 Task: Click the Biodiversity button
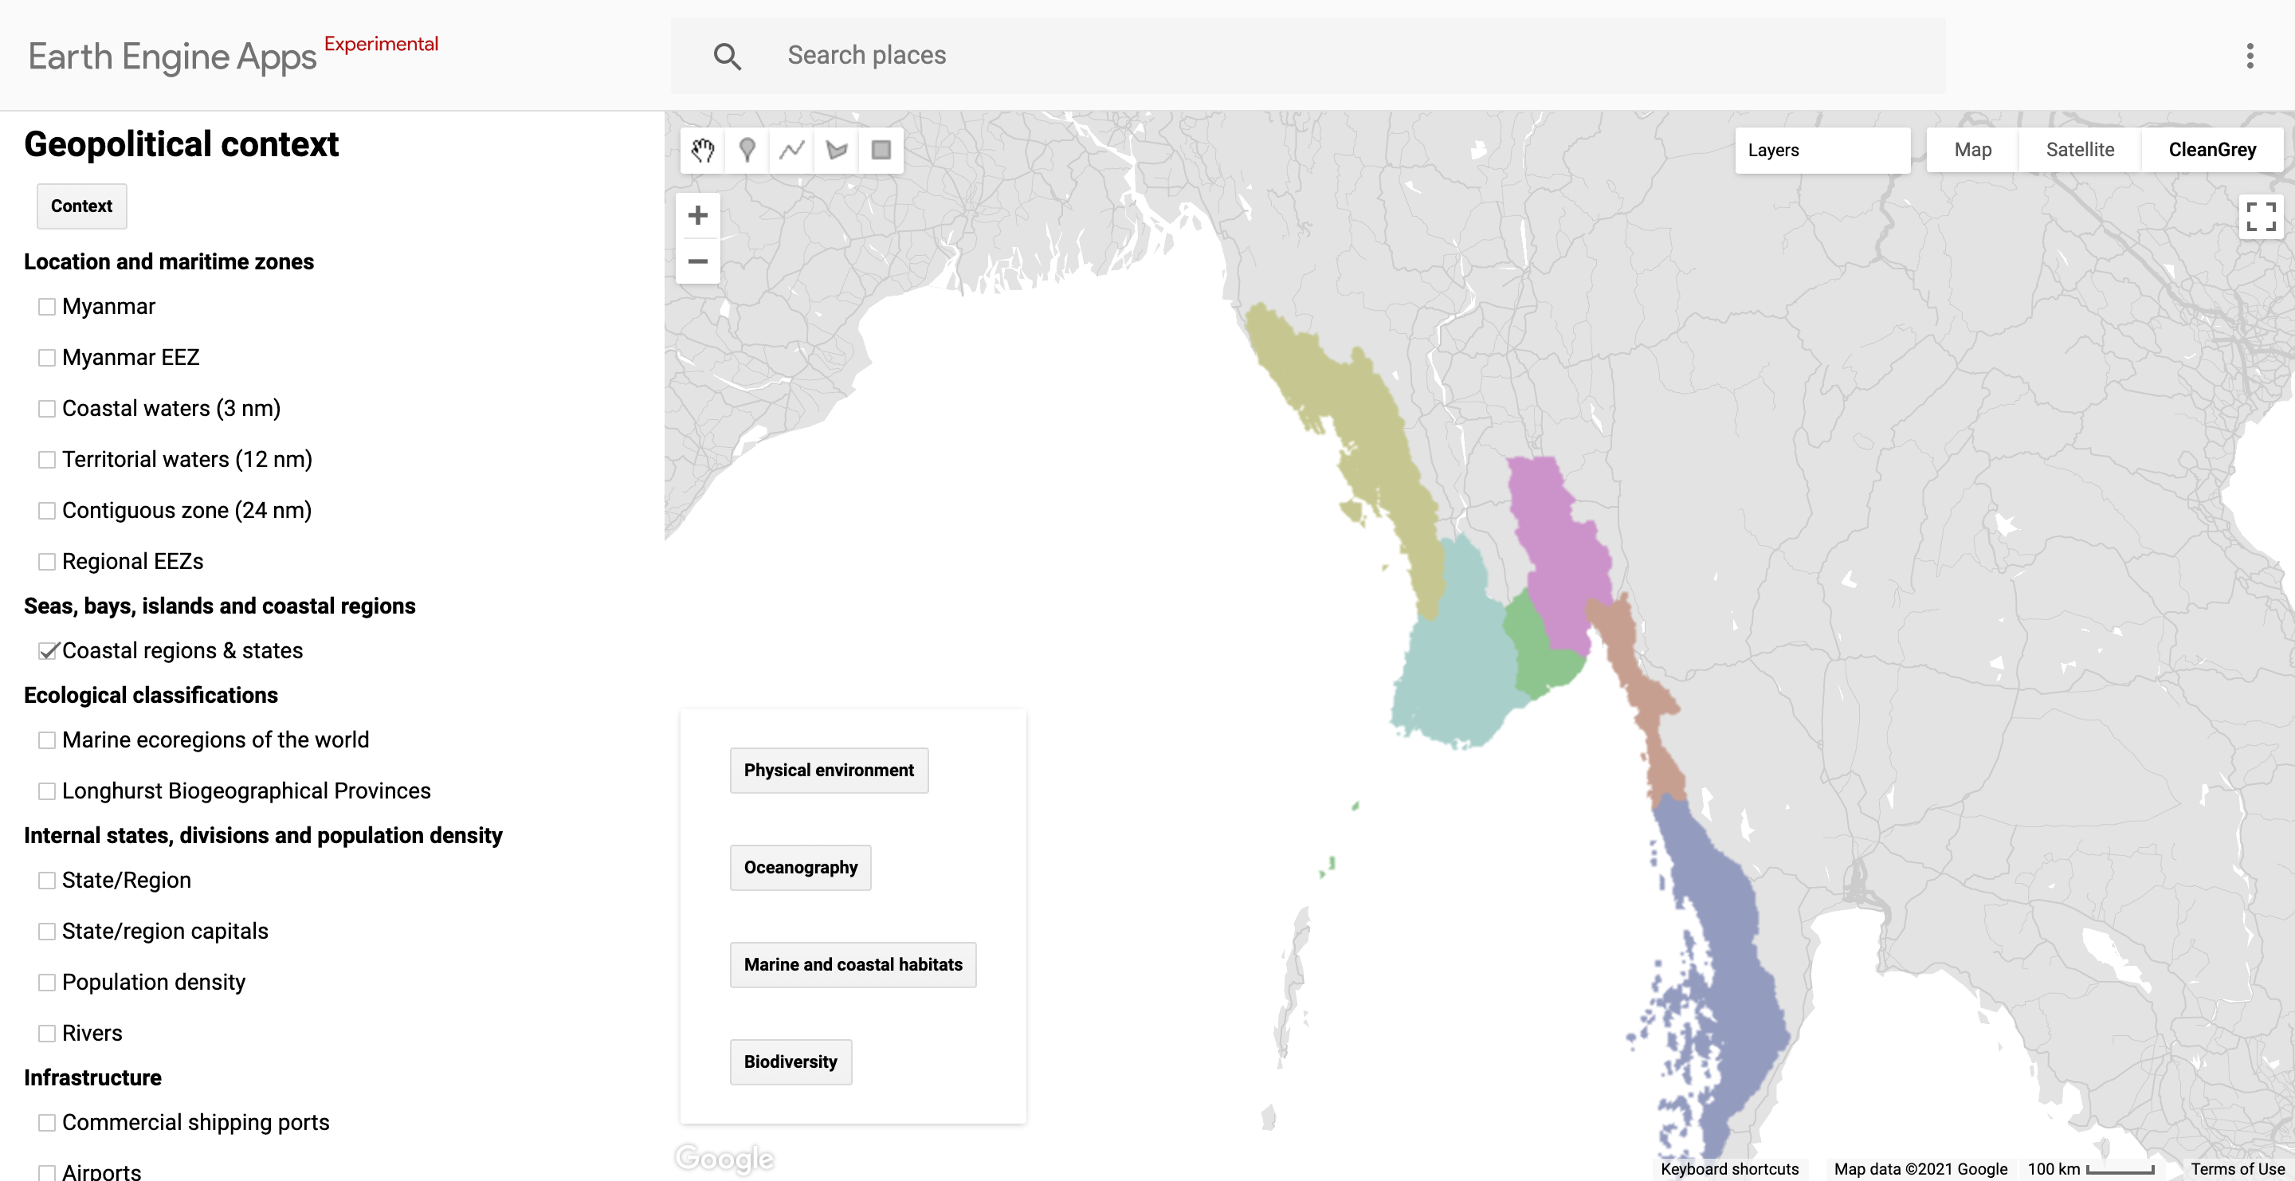pos(790,1061)
